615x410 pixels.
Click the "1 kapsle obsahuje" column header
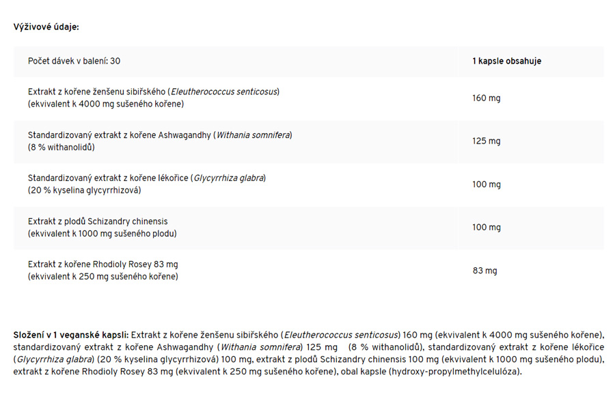click(x=506, y=61)
